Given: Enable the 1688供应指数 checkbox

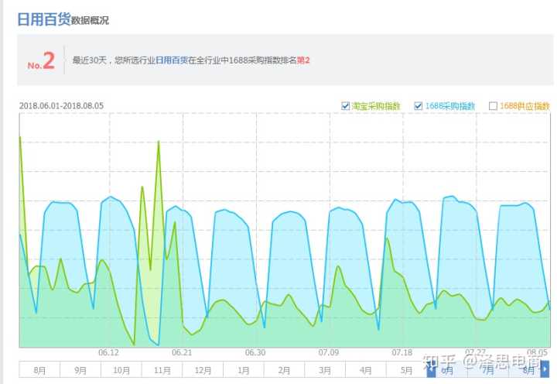Looking at the screenshot, I should (493, 106).
